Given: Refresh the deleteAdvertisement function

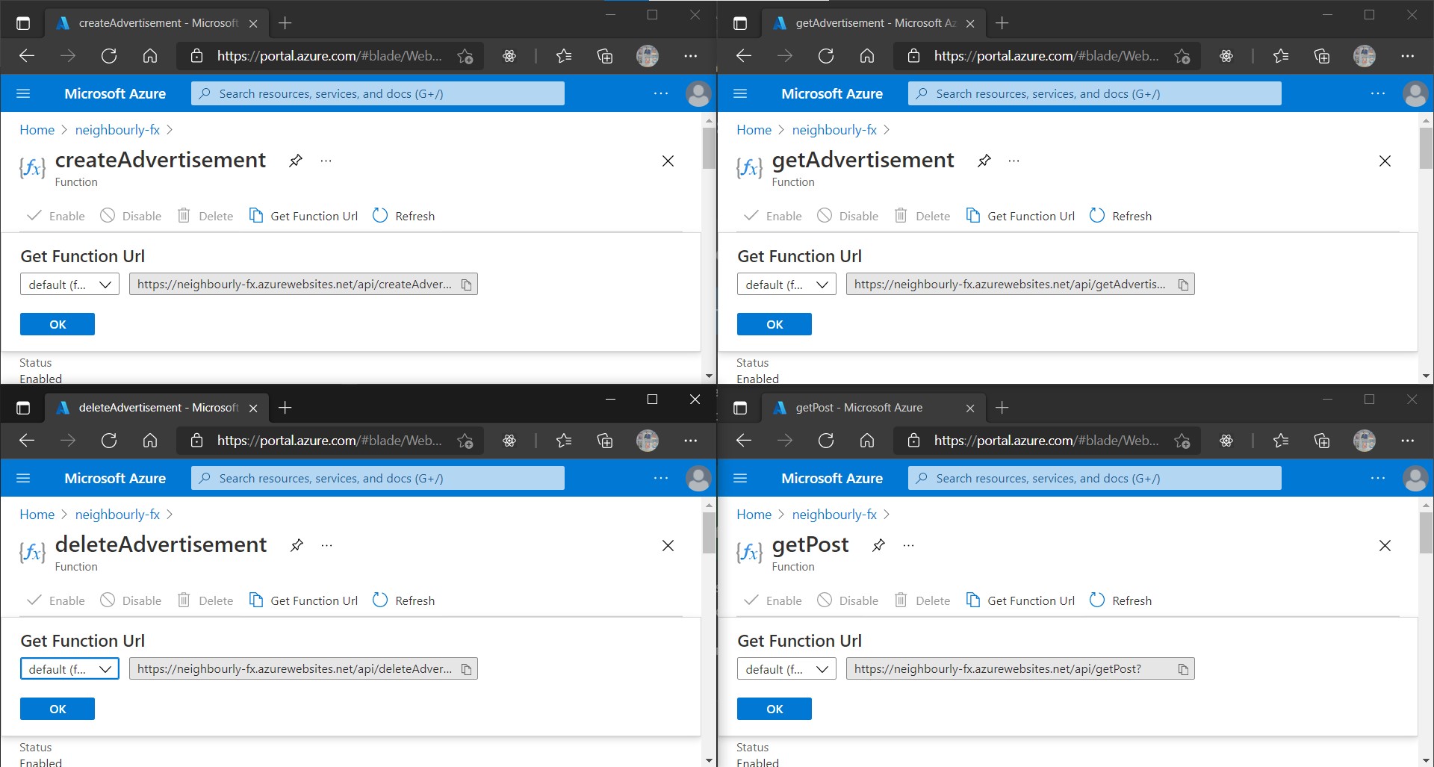Looking at the screenshot, I should click(403, 600).
